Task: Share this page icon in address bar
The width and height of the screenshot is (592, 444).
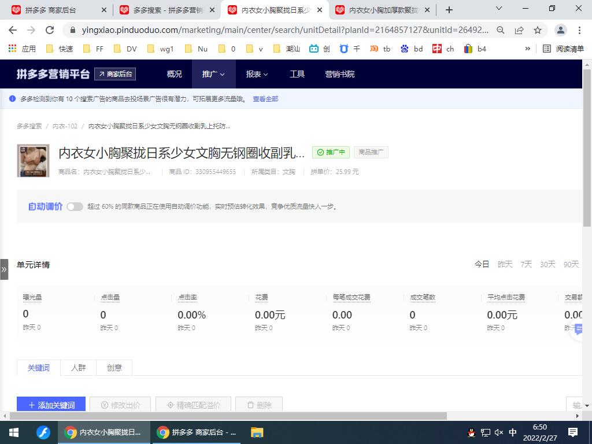Action: pyautogui.click(x=519, y=30)
